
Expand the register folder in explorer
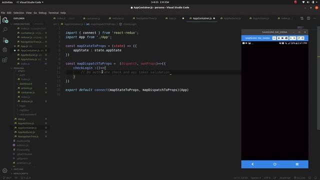tap(24, 110)
